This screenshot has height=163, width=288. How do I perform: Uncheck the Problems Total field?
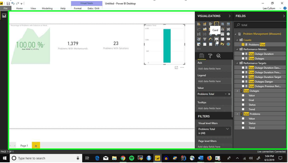243,44
